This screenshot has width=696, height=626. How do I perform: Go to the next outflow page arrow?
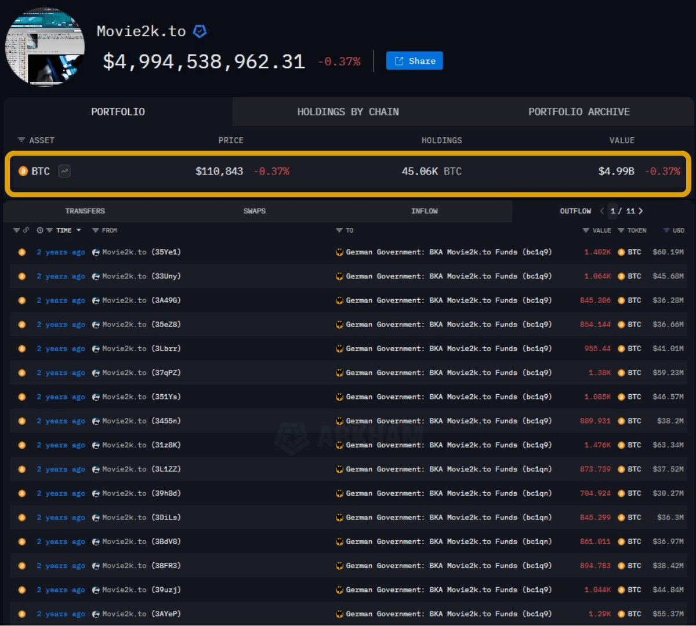640,211
